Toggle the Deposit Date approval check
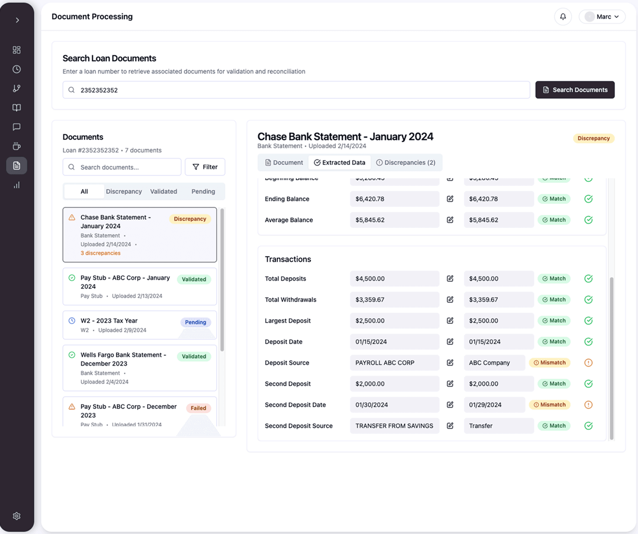This screenshot has height=534, width=638. pyautogui.click(x=588, y=342)
